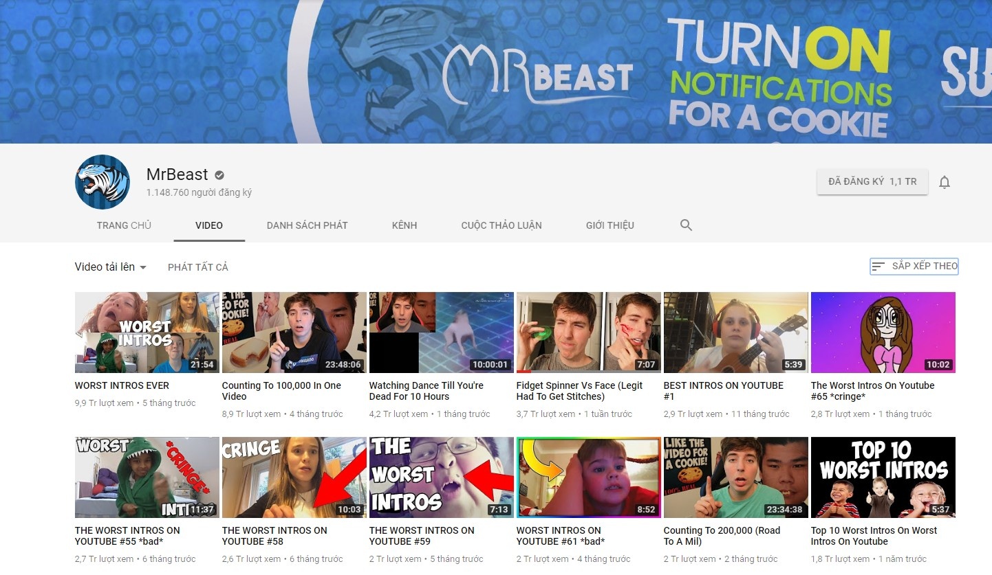Open the GIỚI THIỆU tab

[x=610, y=225]
